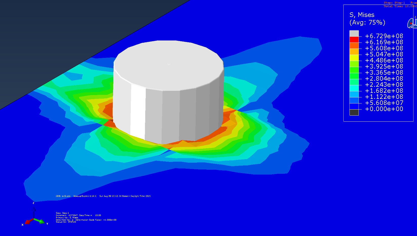Select the gray legend swatch above maximum
The width and height of the screenshot is (417, 236).
pyautogui.click(x=354, y=34)
